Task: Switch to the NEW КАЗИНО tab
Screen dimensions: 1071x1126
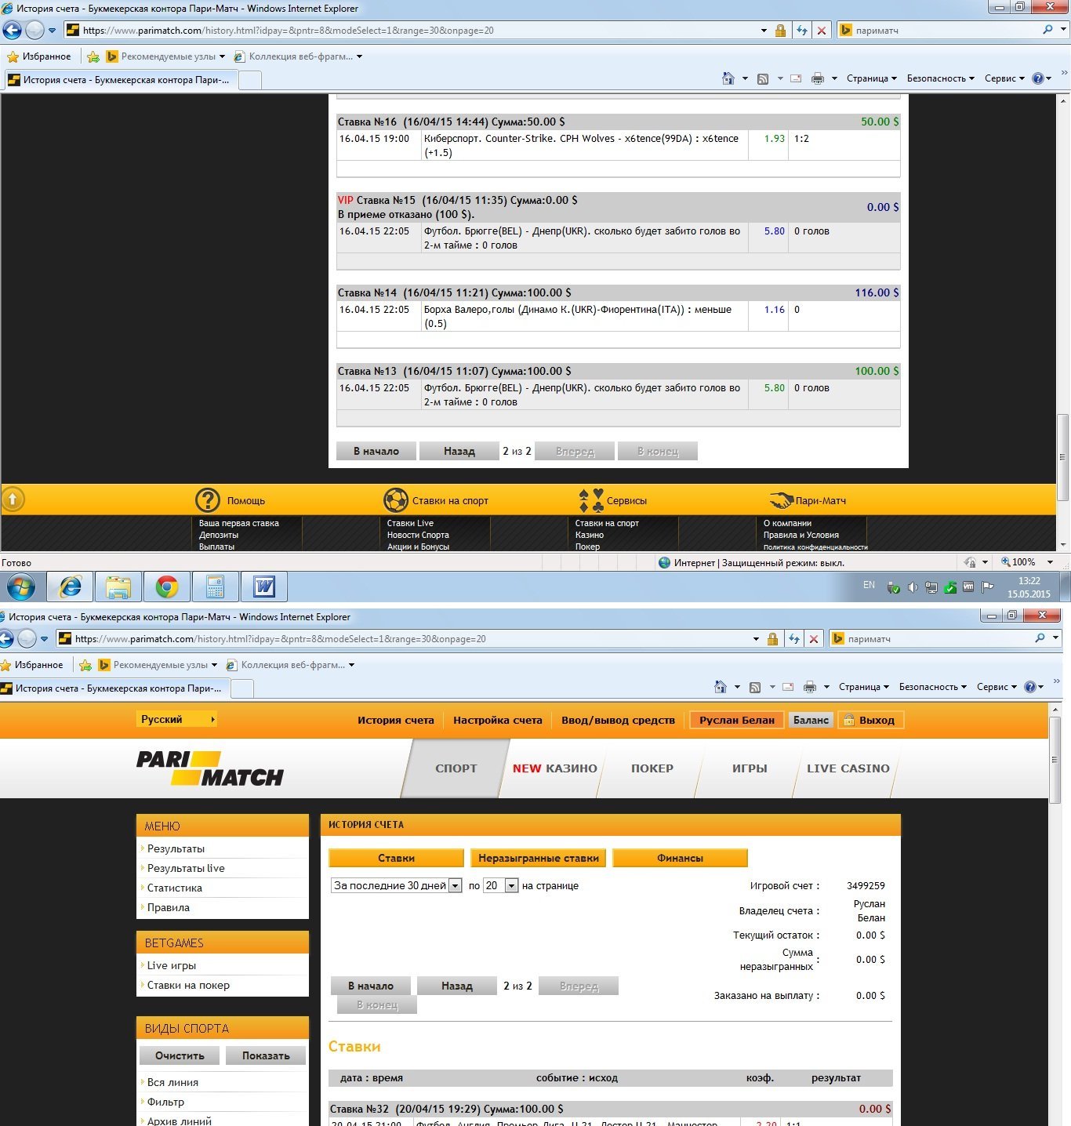Action: point(554,768)
